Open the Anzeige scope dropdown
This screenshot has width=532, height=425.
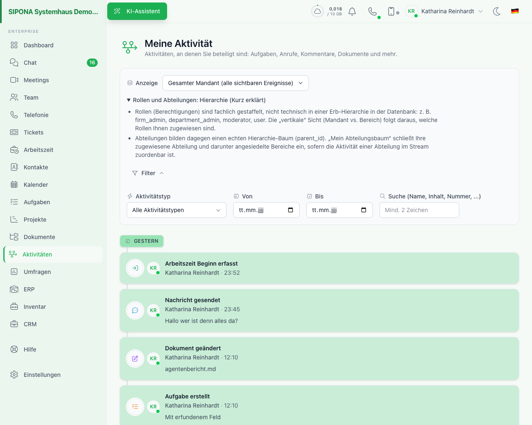[236, 83]
